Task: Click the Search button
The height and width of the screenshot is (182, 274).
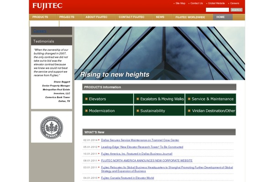Action: pyautogui.click(x=237, y=10)
